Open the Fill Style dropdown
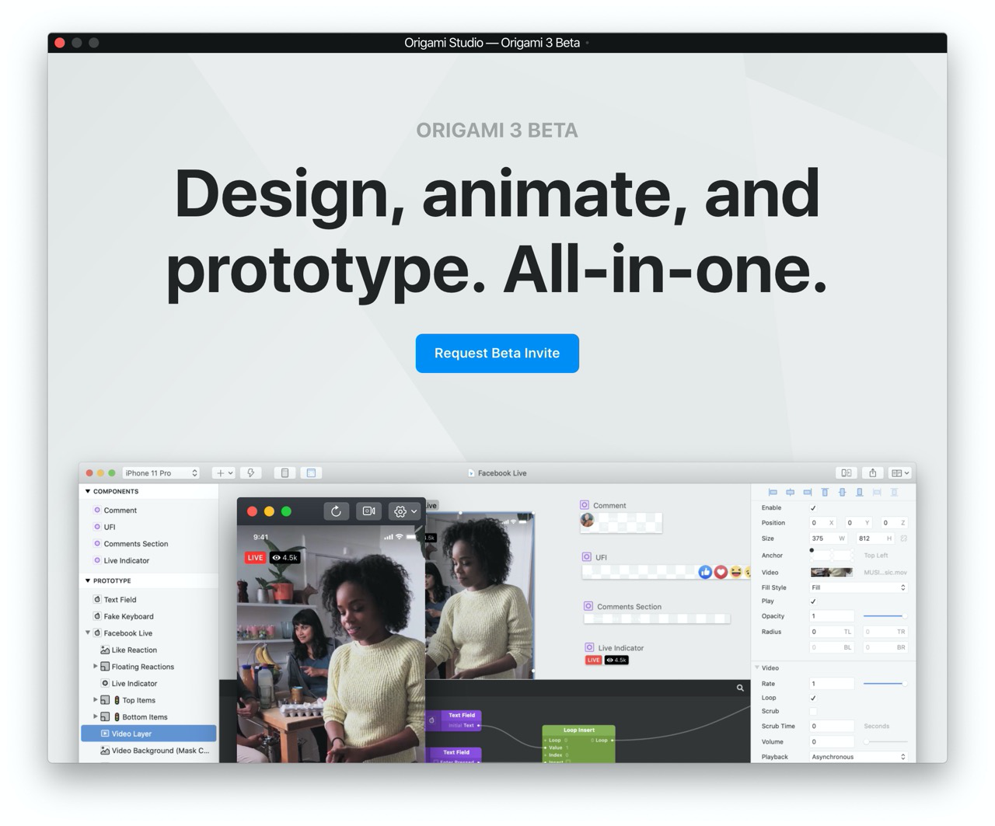 click(858, 587)
